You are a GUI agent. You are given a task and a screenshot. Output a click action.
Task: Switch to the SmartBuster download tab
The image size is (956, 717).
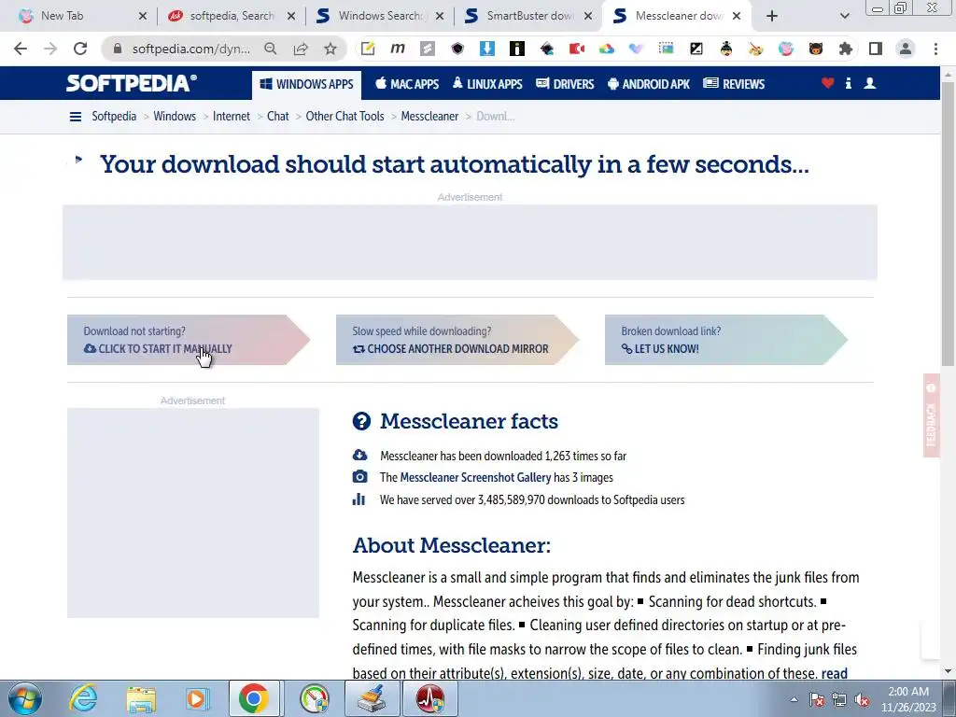coord(528,16)
